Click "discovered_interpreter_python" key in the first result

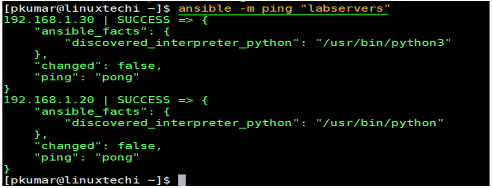(x=182, y=43)
